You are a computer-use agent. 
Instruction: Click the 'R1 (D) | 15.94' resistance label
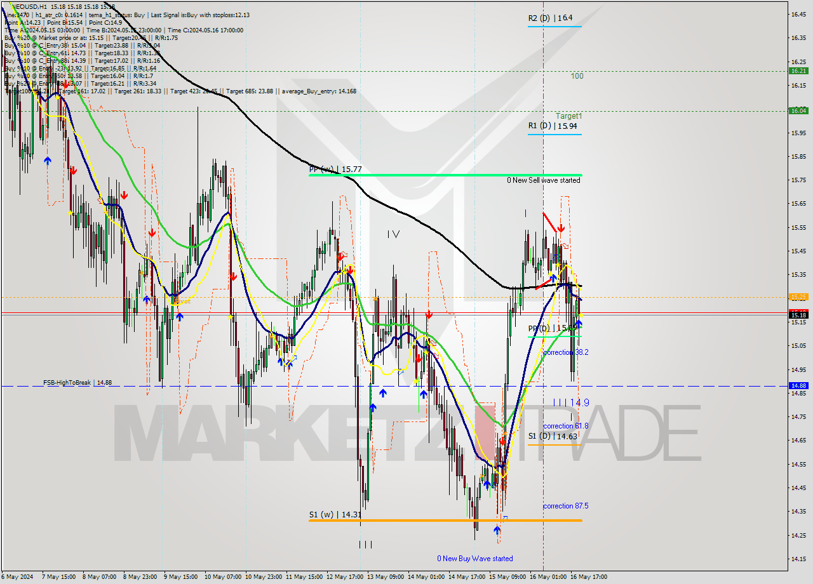click(553, 126)
